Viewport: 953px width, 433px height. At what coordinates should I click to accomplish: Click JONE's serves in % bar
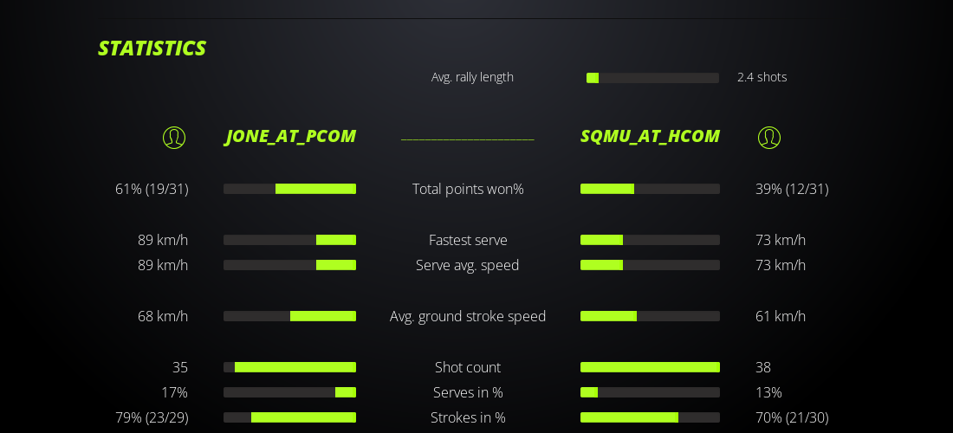point(289,392)
